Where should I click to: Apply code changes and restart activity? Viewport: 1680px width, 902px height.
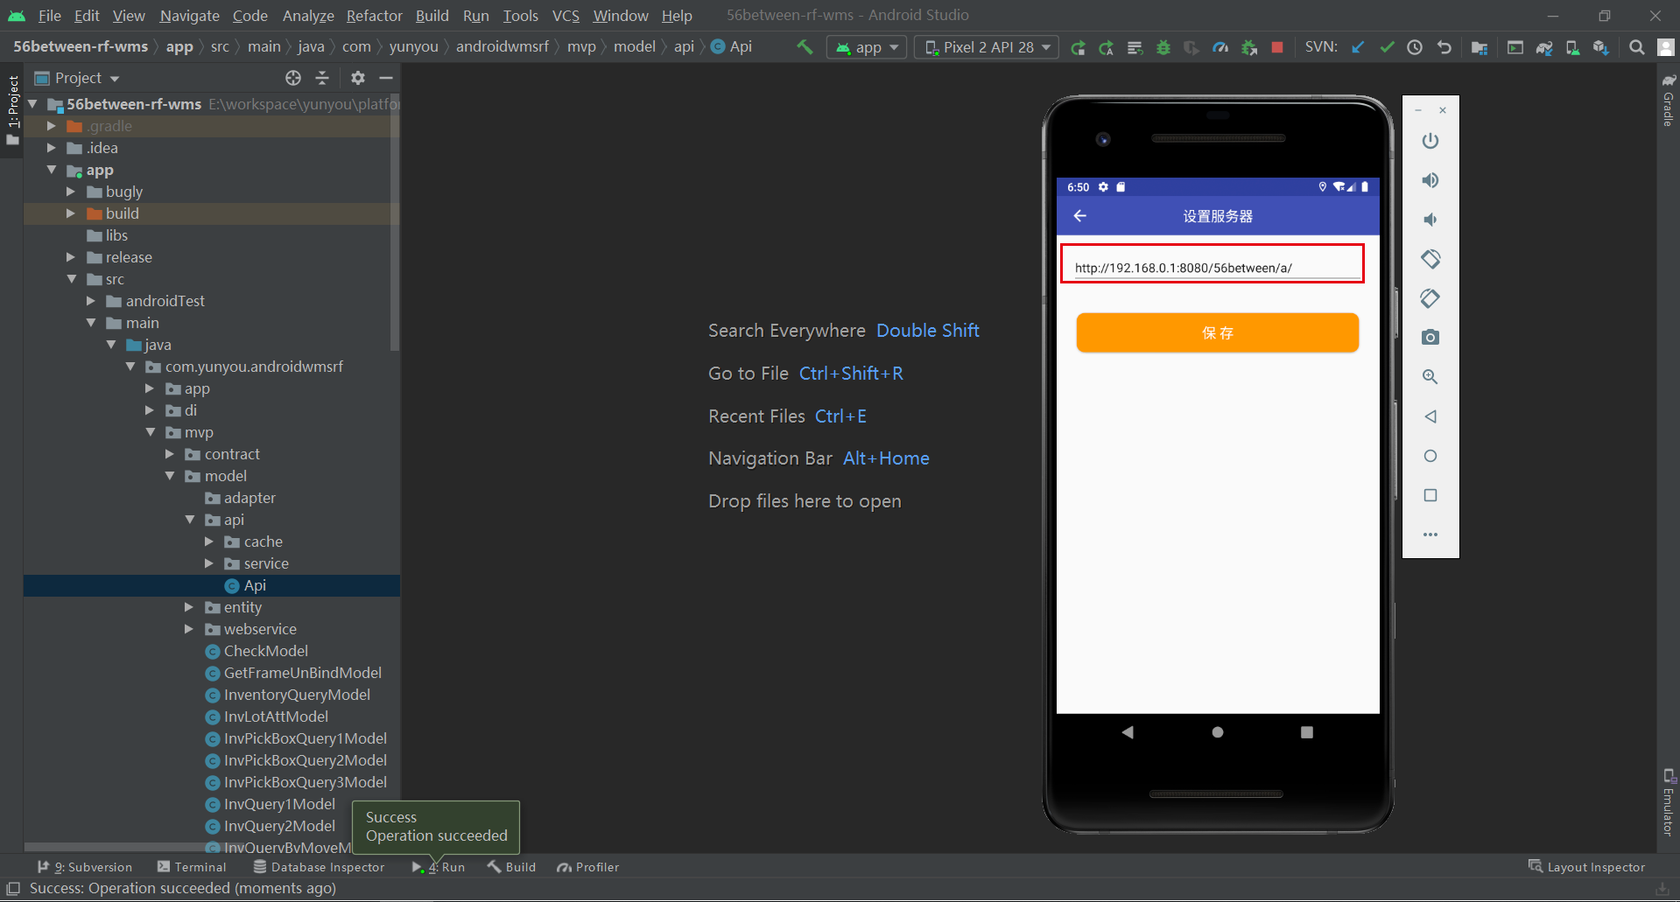pos(1107,47)
